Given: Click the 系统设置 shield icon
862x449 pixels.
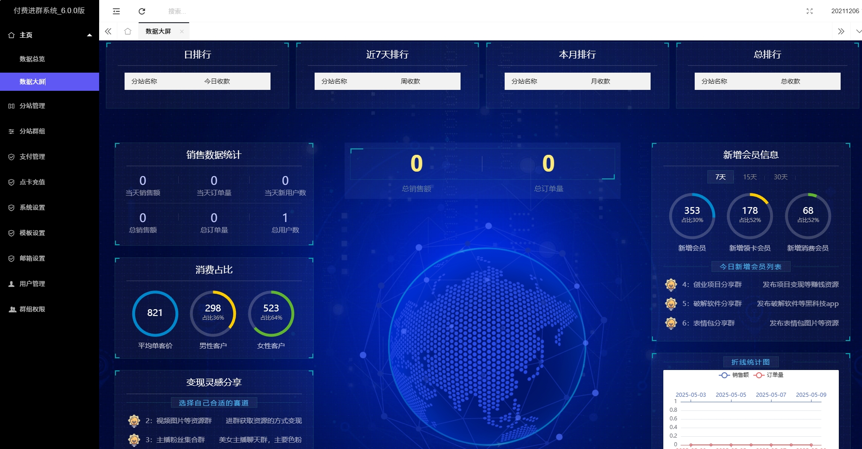Looking at the screenshot, I should pos(11,207).
